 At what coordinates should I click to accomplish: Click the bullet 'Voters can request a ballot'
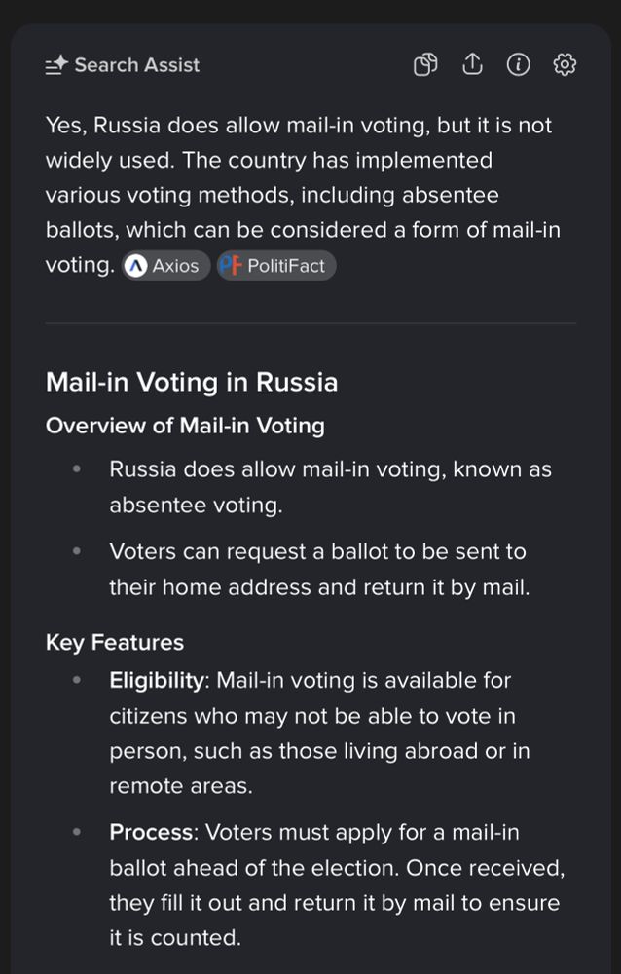pyautogui.click(x=317, y=570)
